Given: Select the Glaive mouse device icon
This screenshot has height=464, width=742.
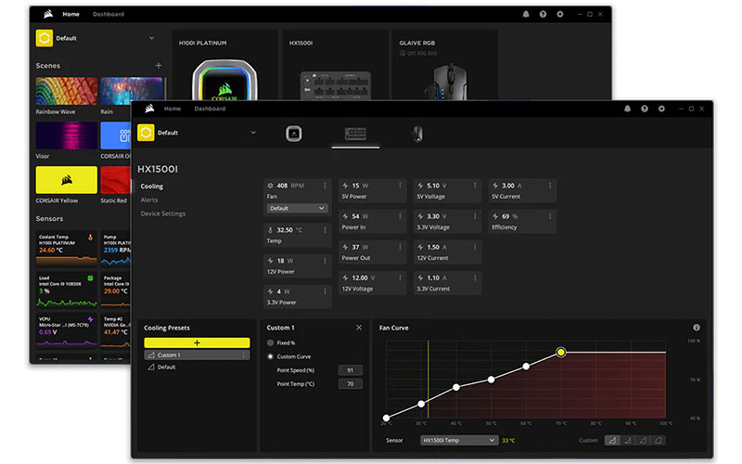Looking at the screenshot, I should tap(417, 134).
